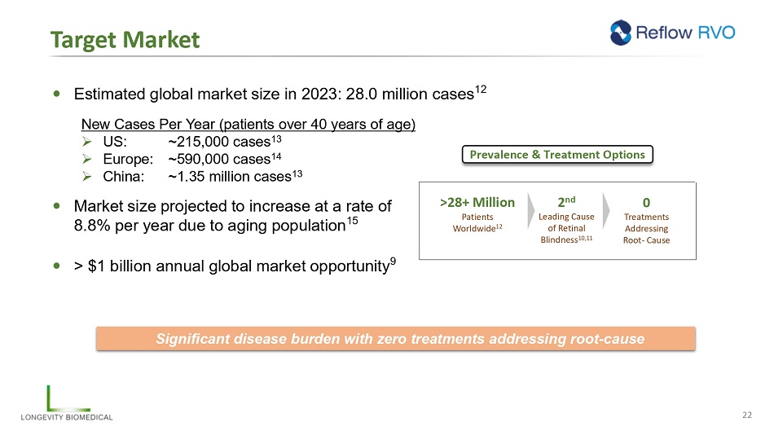Select the Target Market slide title
The image size is (774, 435).
pos(125,39)
